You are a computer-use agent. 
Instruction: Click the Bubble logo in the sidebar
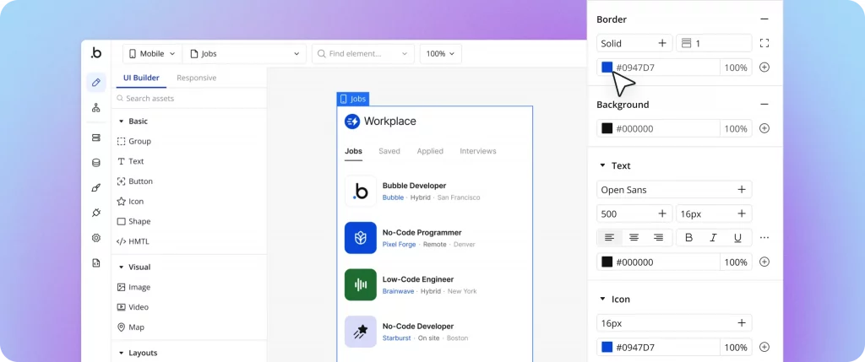(96, 53)
